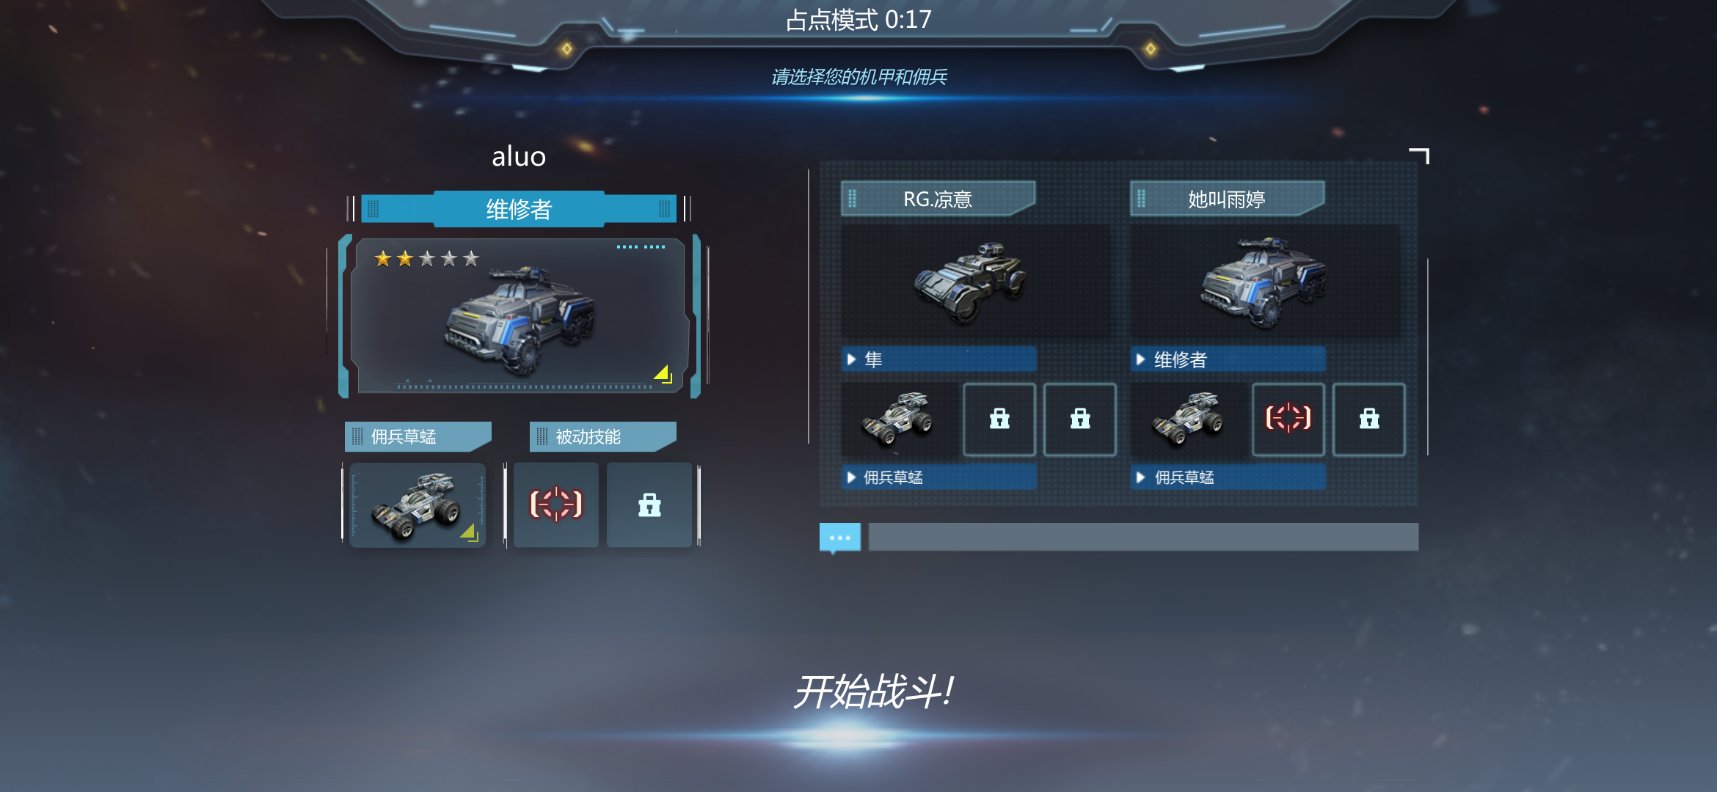Expand RG.凉意's 佣兵草蜢 mercenary label

point(938,477)
